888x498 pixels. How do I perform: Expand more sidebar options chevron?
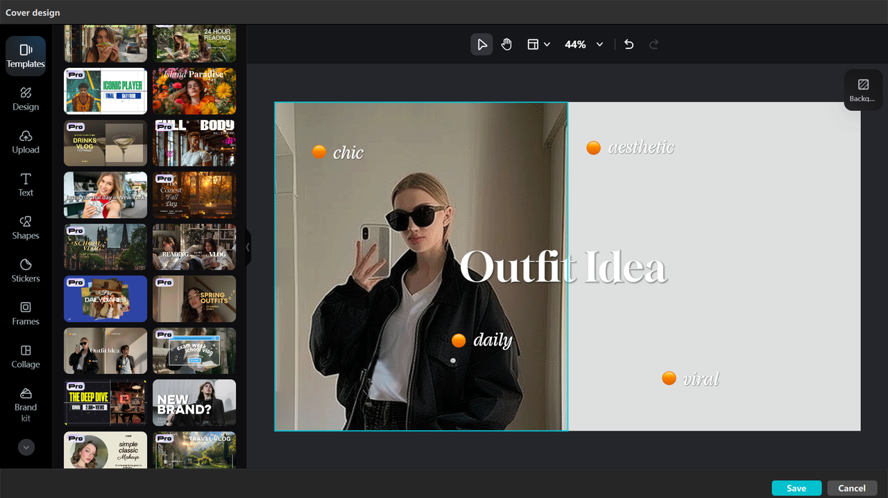tap(26, 447)
